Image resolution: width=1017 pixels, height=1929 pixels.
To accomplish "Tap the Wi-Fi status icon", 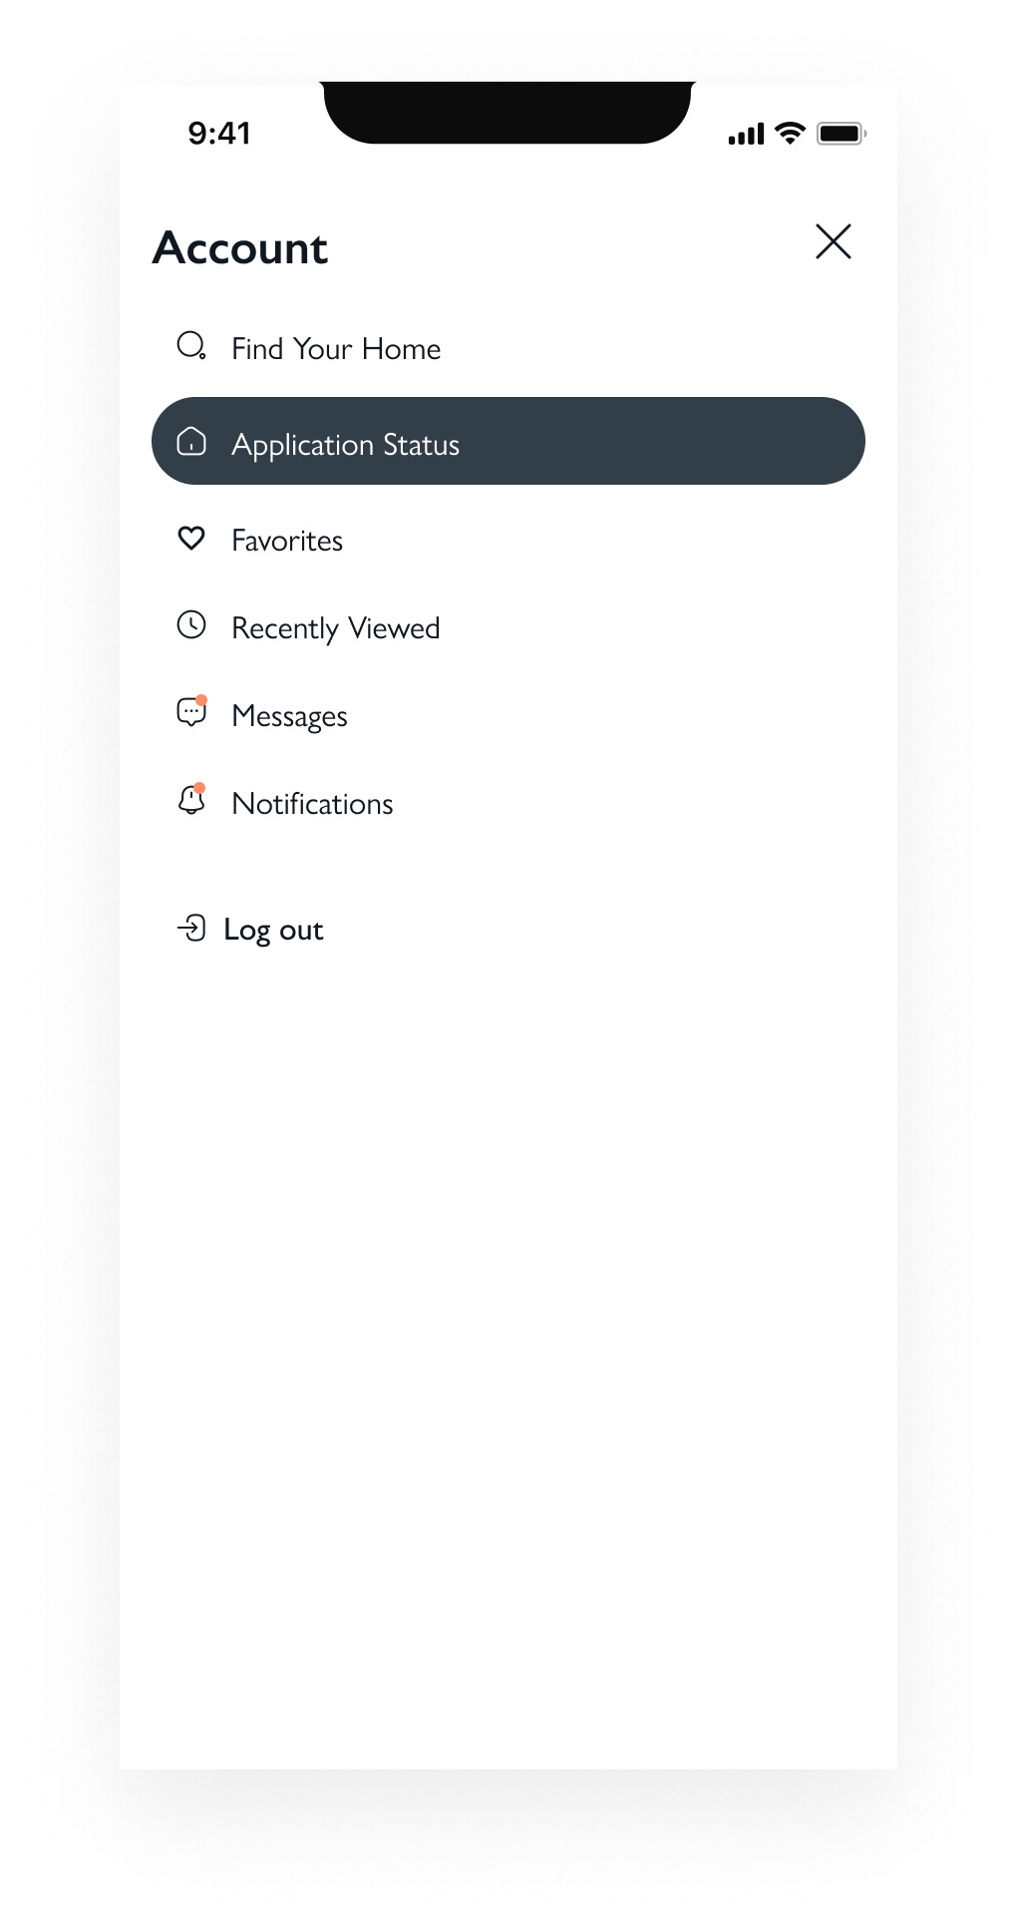I will click(790, 134).
